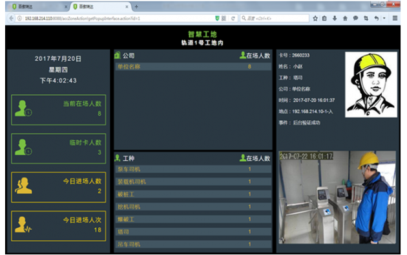Select the 装载机司机 row
The image size is (407, 255).
193,182
